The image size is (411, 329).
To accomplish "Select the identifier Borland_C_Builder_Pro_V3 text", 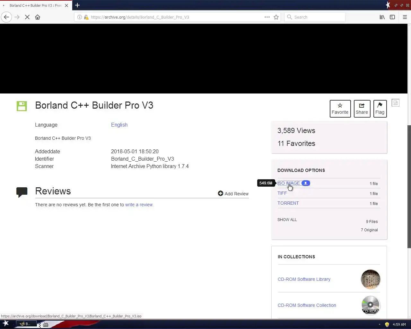I will point(143,159).
